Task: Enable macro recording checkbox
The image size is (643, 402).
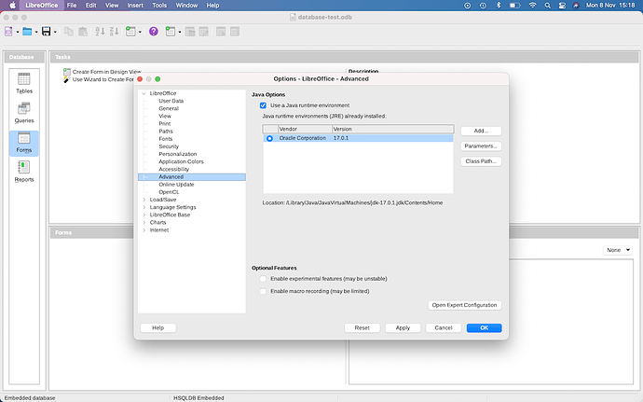Action: (x=264, y=291)
